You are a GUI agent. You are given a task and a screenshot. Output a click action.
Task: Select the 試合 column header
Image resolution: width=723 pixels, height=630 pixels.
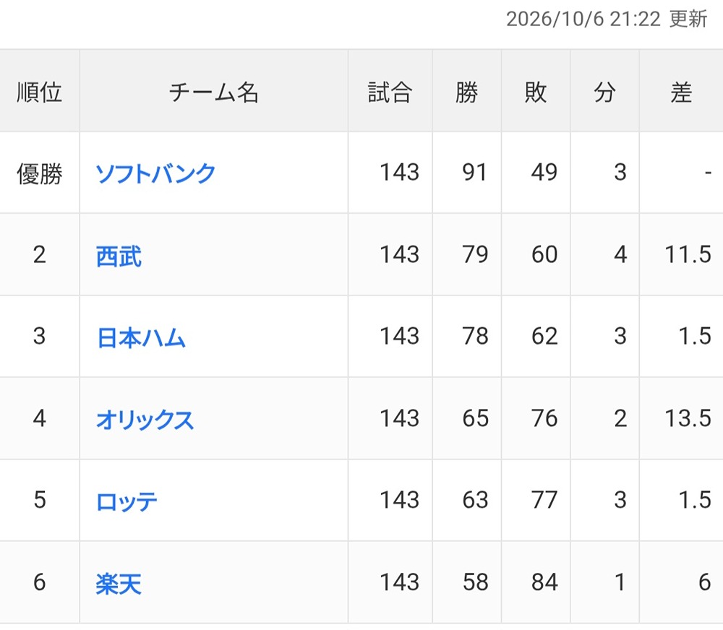[x=390, y=92]
